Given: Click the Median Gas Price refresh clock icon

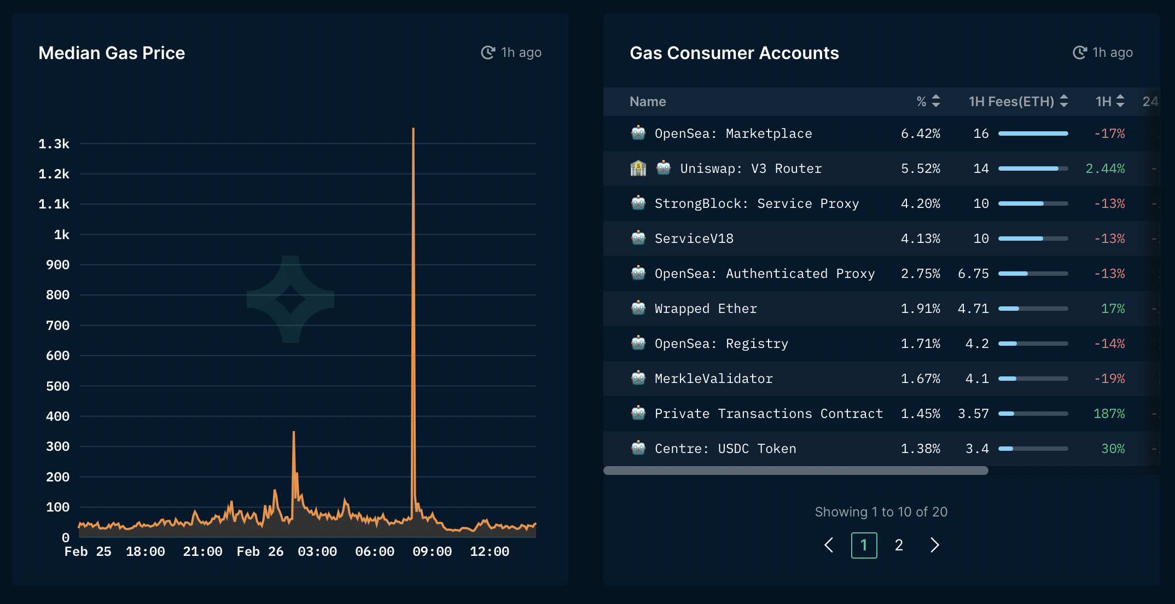Looking at the screenshot, I should 488,53.
